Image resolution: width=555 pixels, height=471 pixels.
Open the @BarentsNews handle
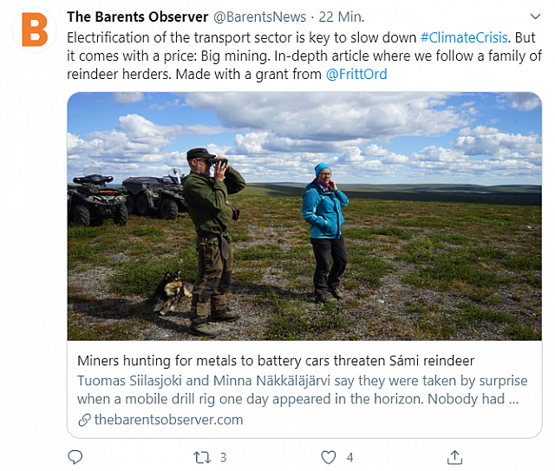pyautogui.click(x=260, y=16)
